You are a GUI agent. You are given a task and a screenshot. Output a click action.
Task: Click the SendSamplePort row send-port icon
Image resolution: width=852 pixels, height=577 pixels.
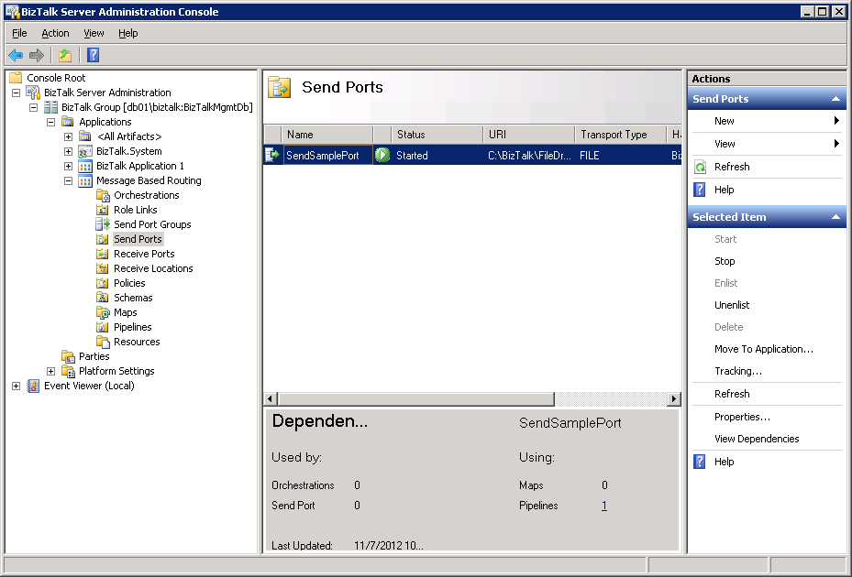[272, 156]
